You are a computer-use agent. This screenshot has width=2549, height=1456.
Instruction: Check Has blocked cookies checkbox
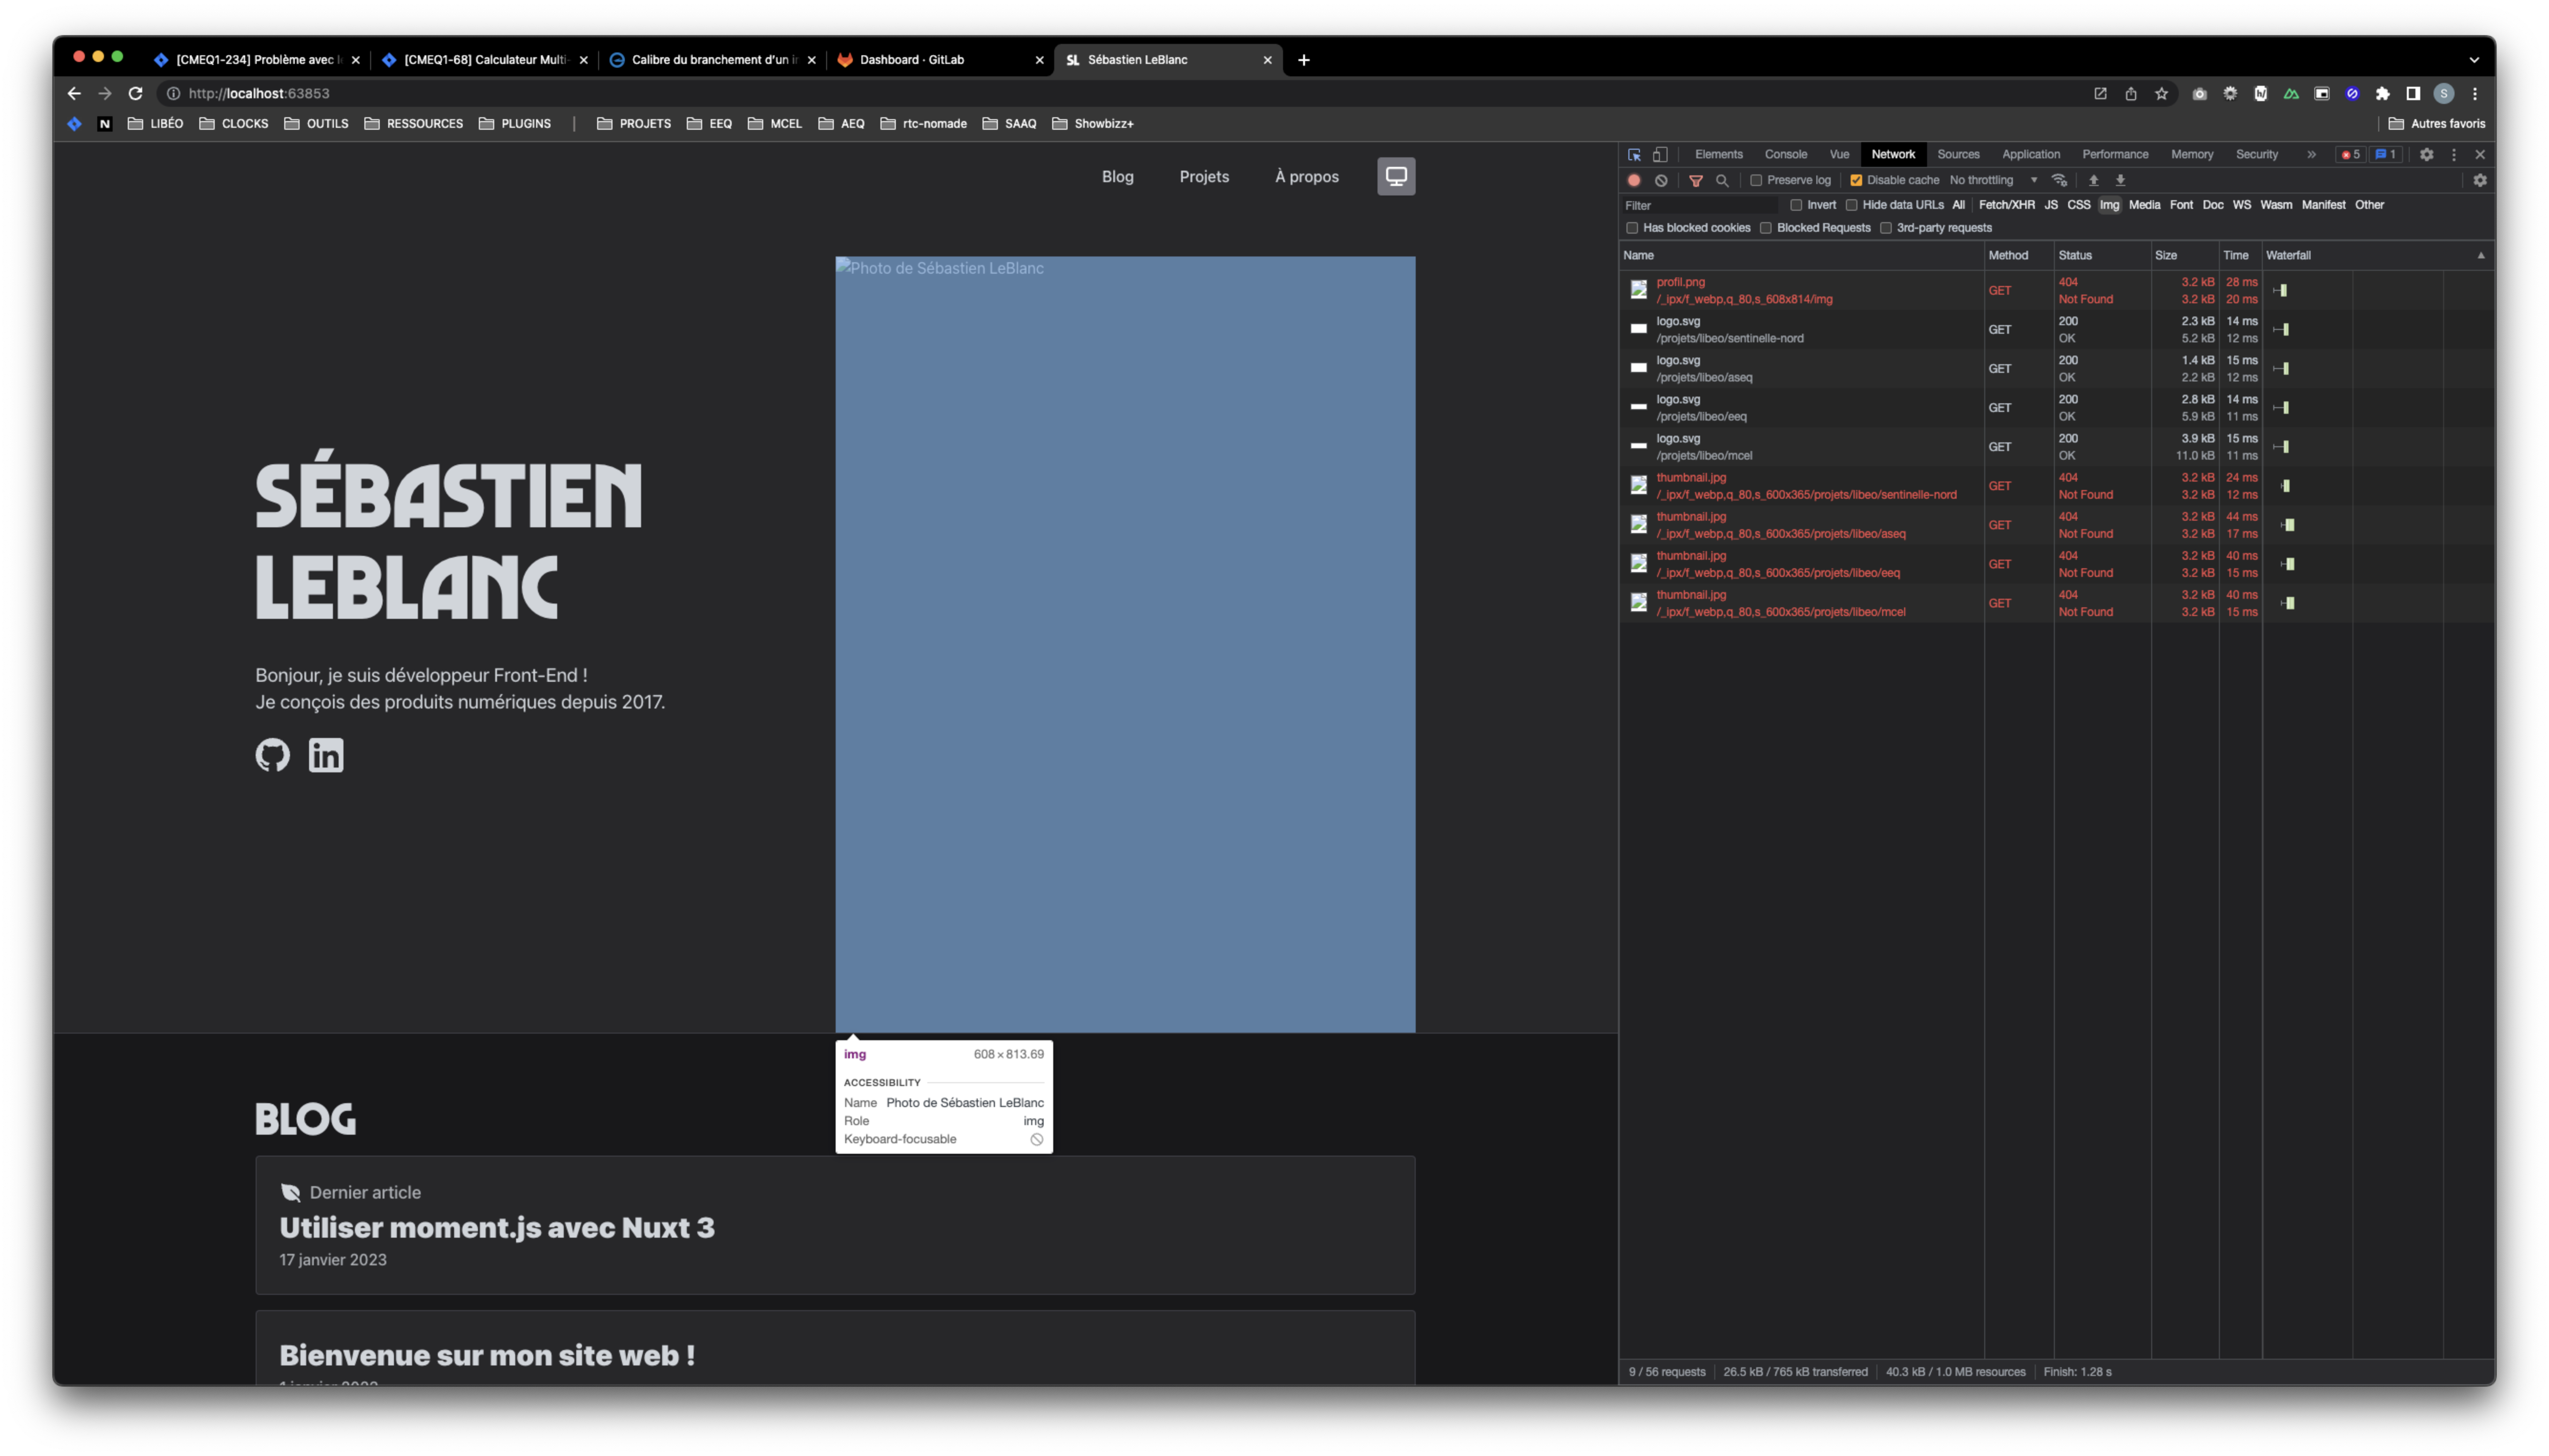point(1633,228)
